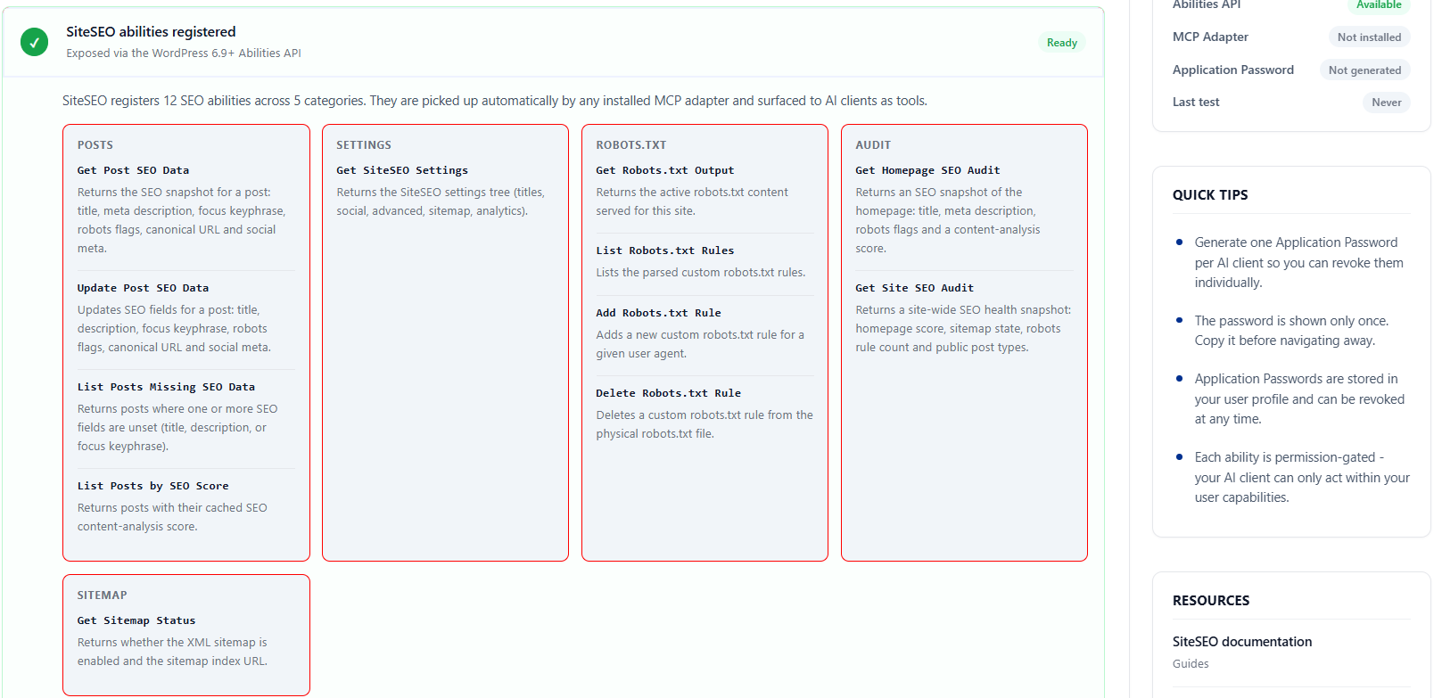Click 'Returns posts where one or more SEO fields' description
The image size is (1442, 698).
pyautogui.click(x=177, y=428)
